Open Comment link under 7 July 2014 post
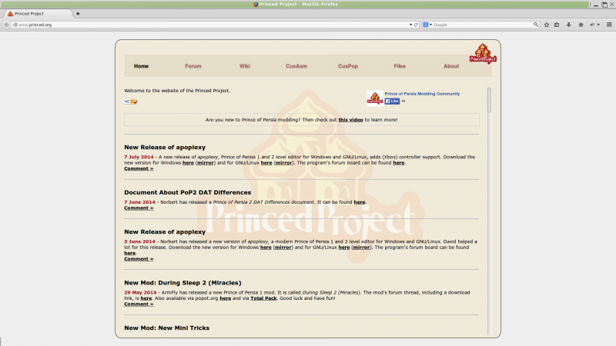 139,168
